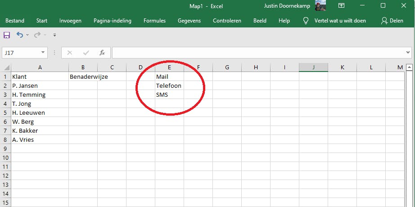Maximize the Excel window
This screenshot has height=207, width=415.
click(383, 5)
